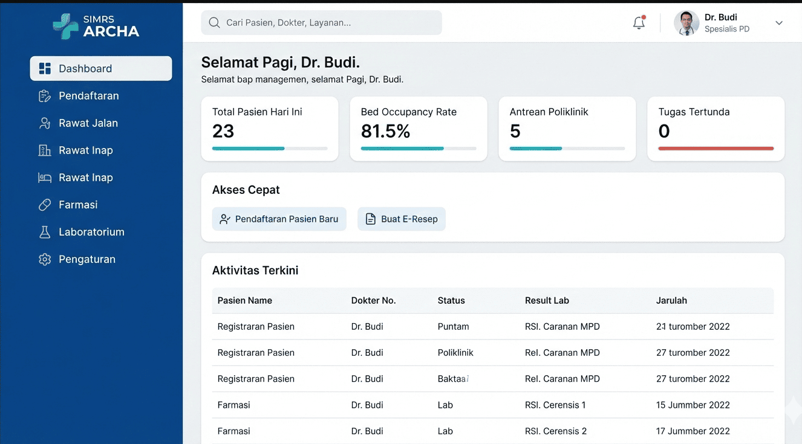
Task: Open the Pendaftaran sidebar menu
Action: coord(88,96)
